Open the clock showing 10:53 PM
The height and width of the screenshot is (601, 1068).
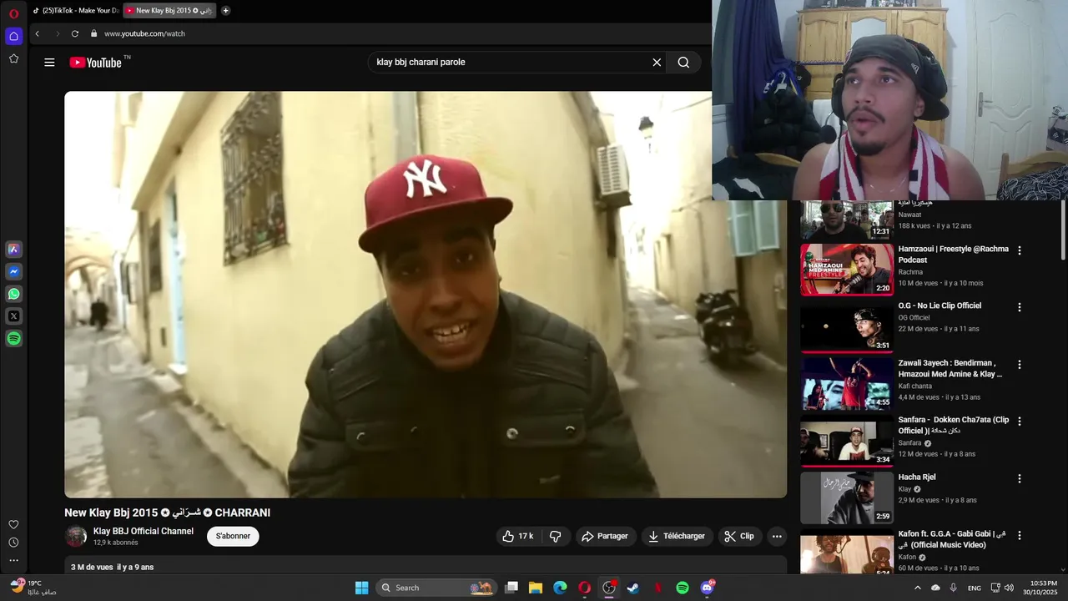[1040, 588]
